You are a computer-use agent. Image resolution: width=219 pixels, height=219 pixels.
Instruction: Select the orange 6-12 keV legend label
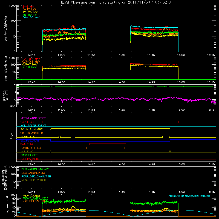click(x=29, y=9)
